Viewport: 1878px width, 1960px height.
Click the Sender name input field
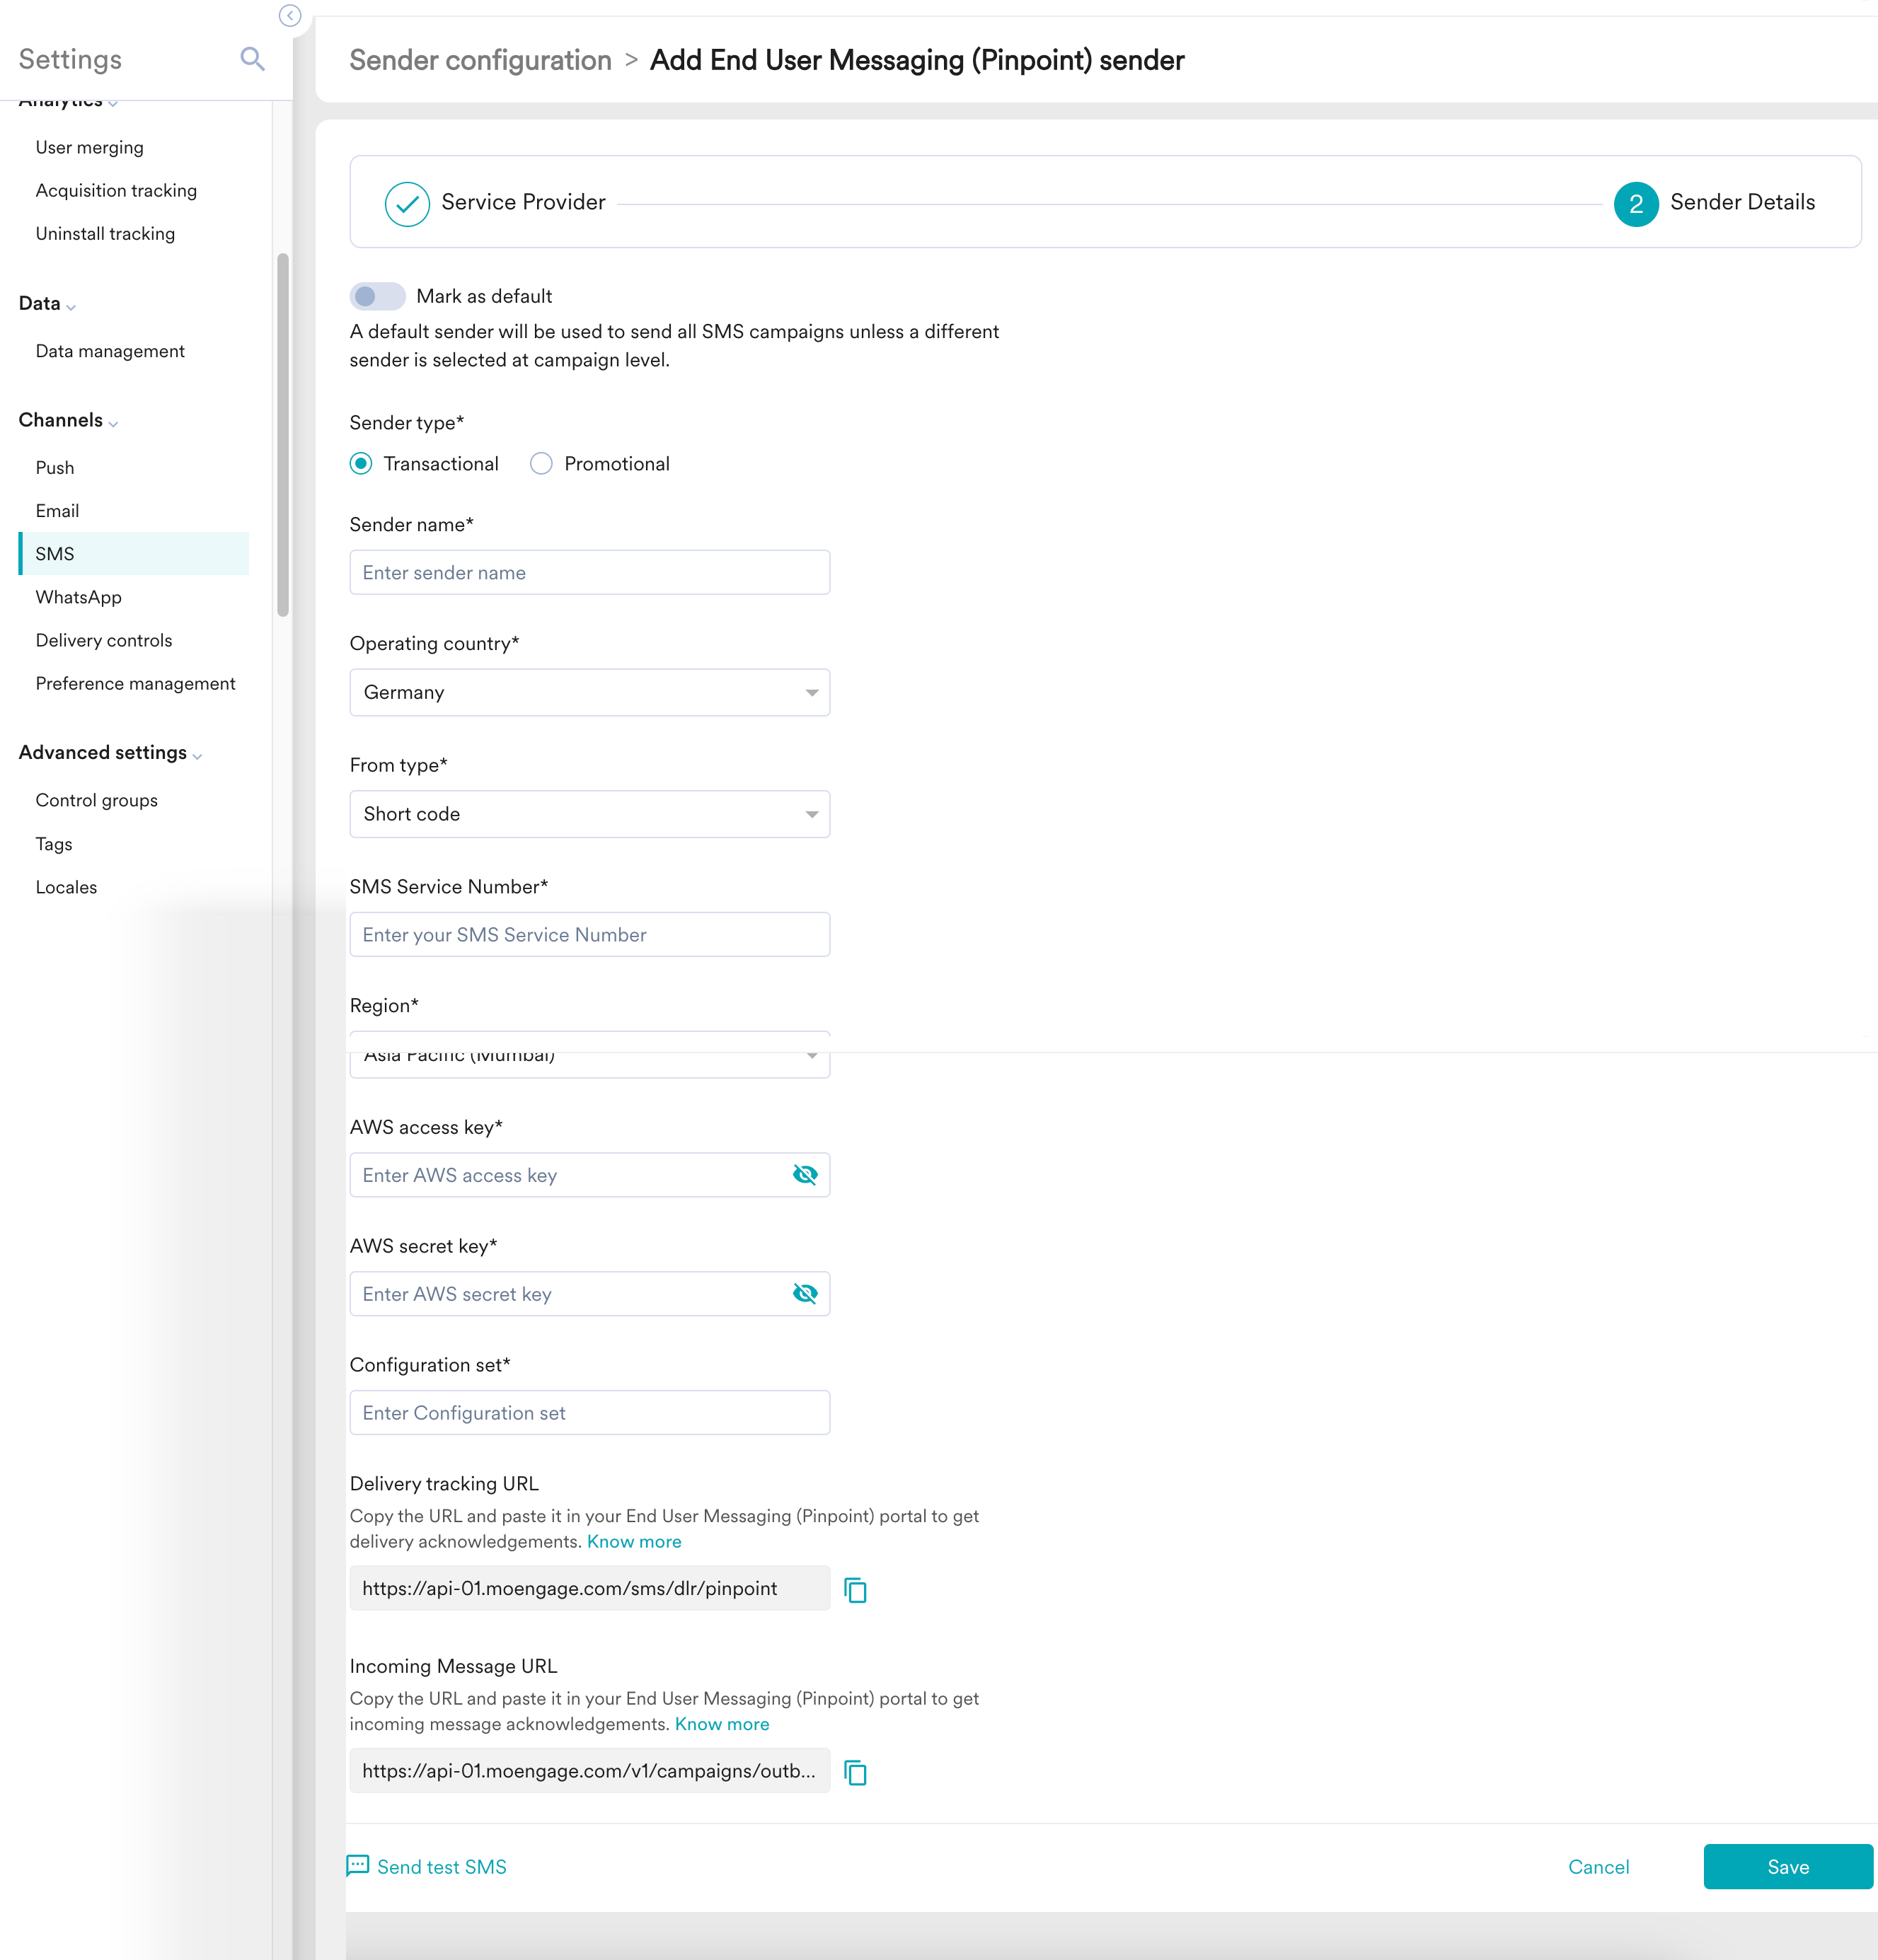(x=589, y=572)
